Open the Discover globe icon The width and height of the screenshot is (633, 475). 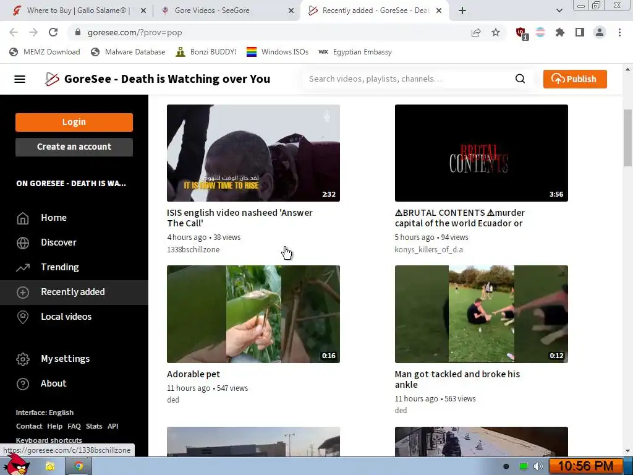coord(23,242)
